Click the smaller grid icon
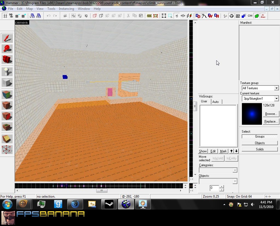 [17, 16]
